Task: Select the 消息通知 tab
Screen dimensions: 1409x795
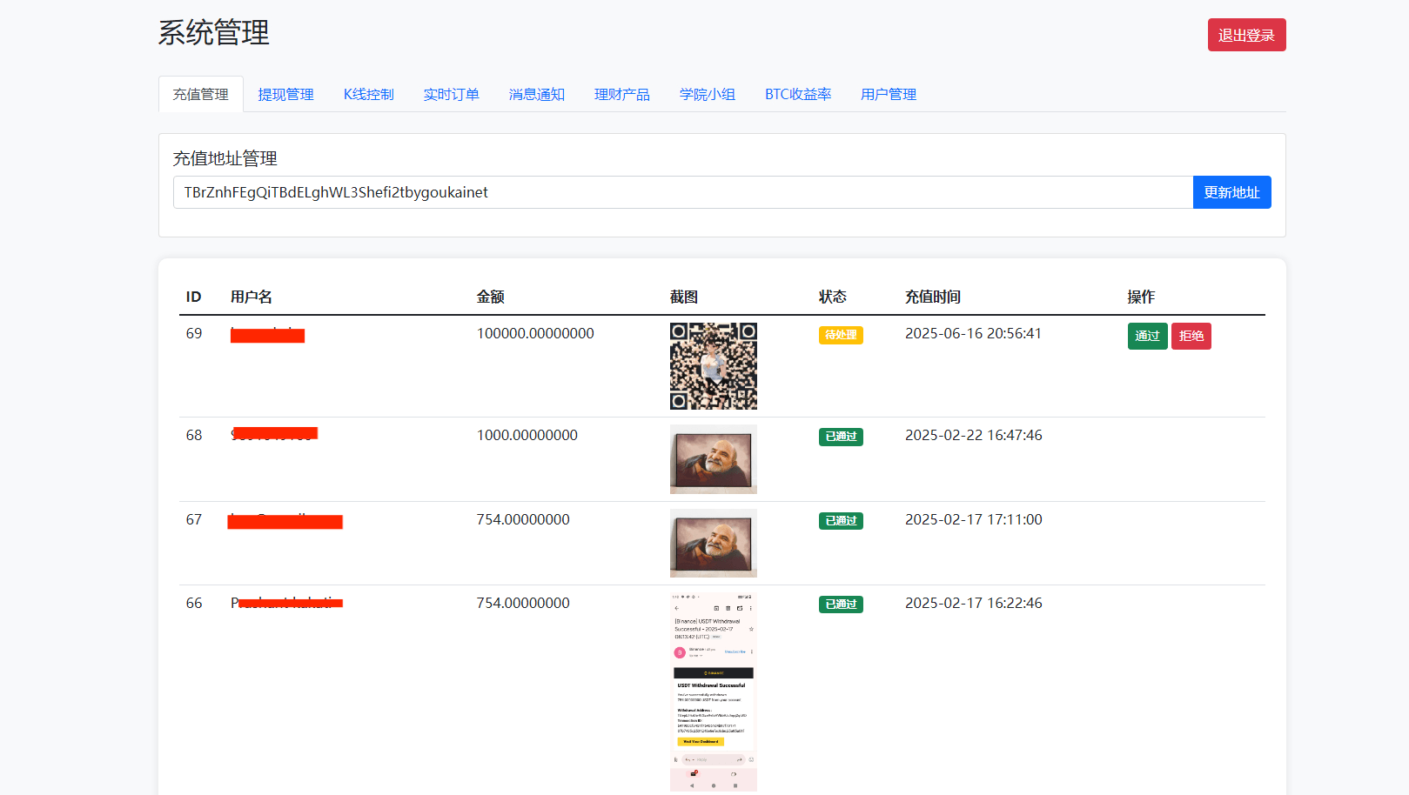Action: 536,94
